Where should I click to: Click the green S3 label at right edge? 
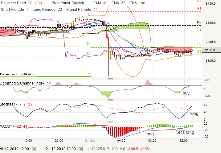pos(199,52)
